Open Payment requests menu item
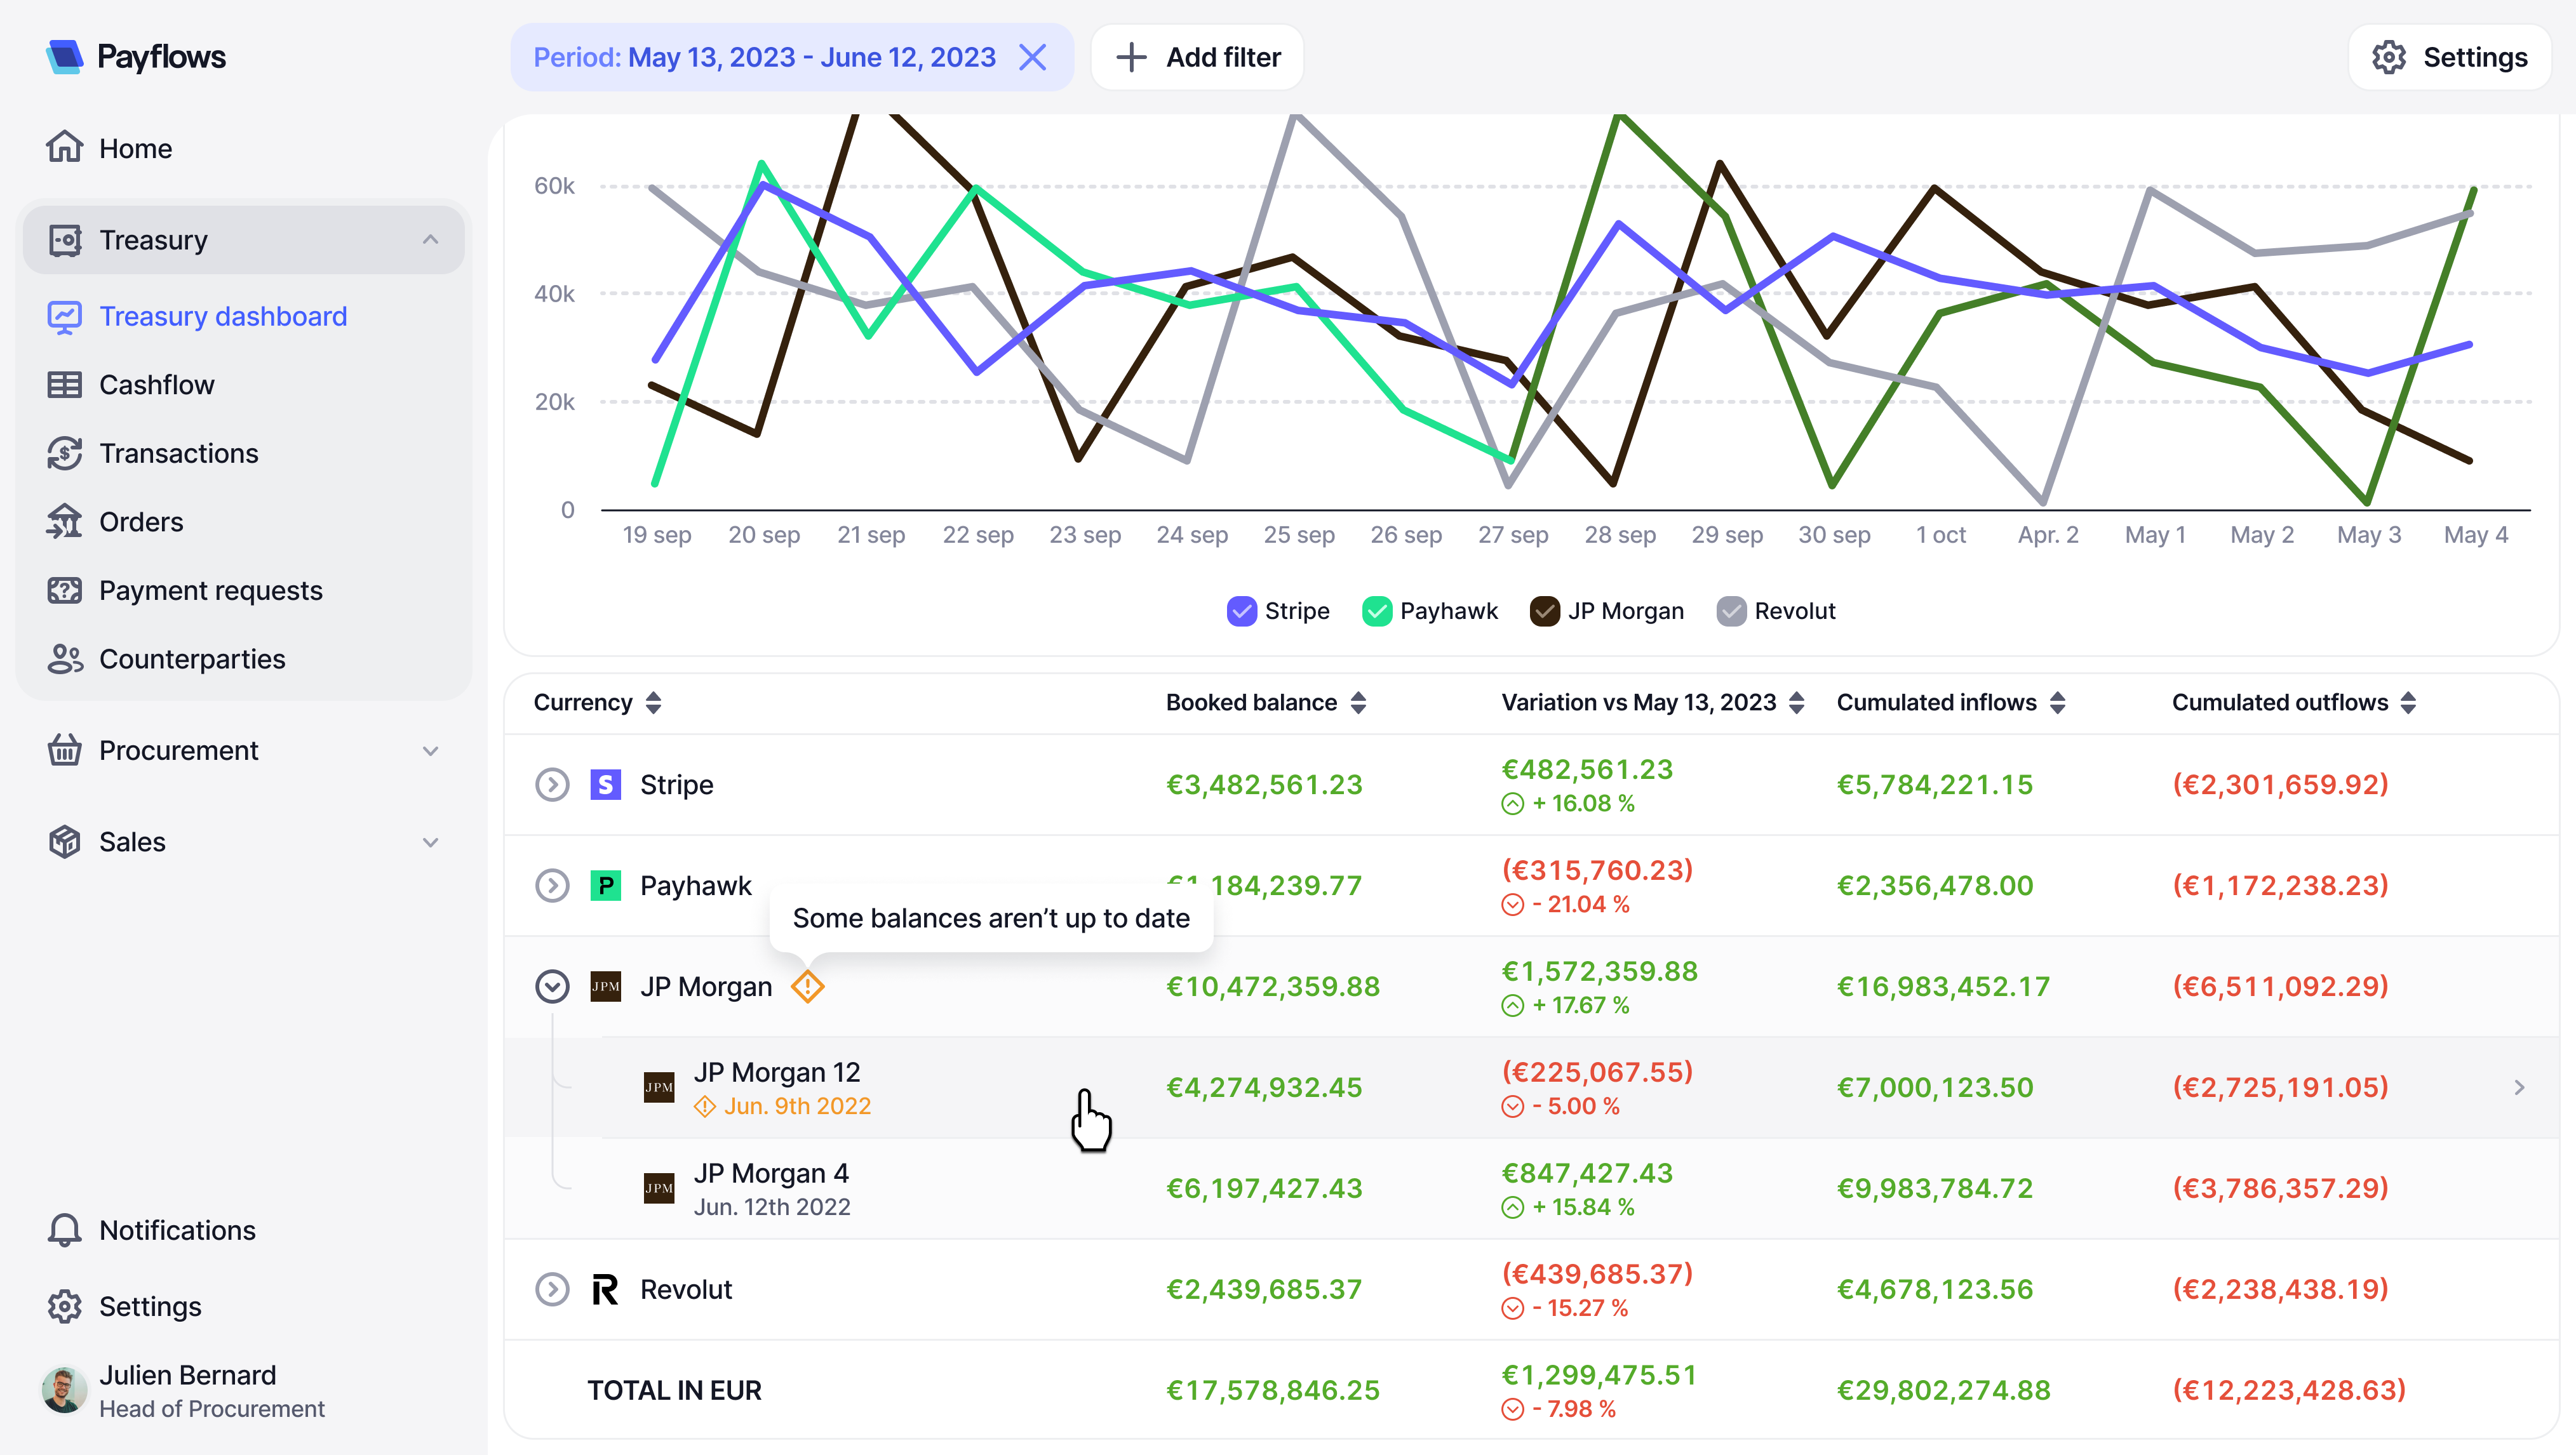Screen dimensions: 2576x1455 [x=244, y=590]
